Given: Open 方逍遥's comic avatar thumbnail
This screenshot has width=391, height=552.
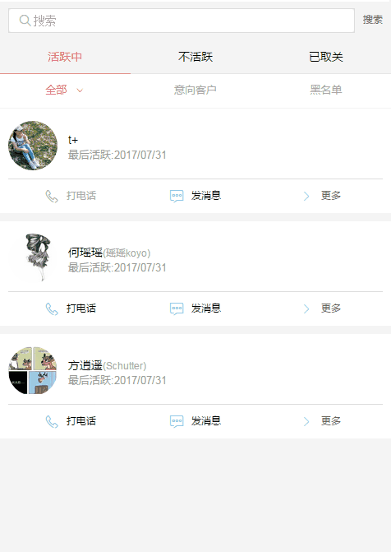Looking at the screenshot, I should point(33,371).
